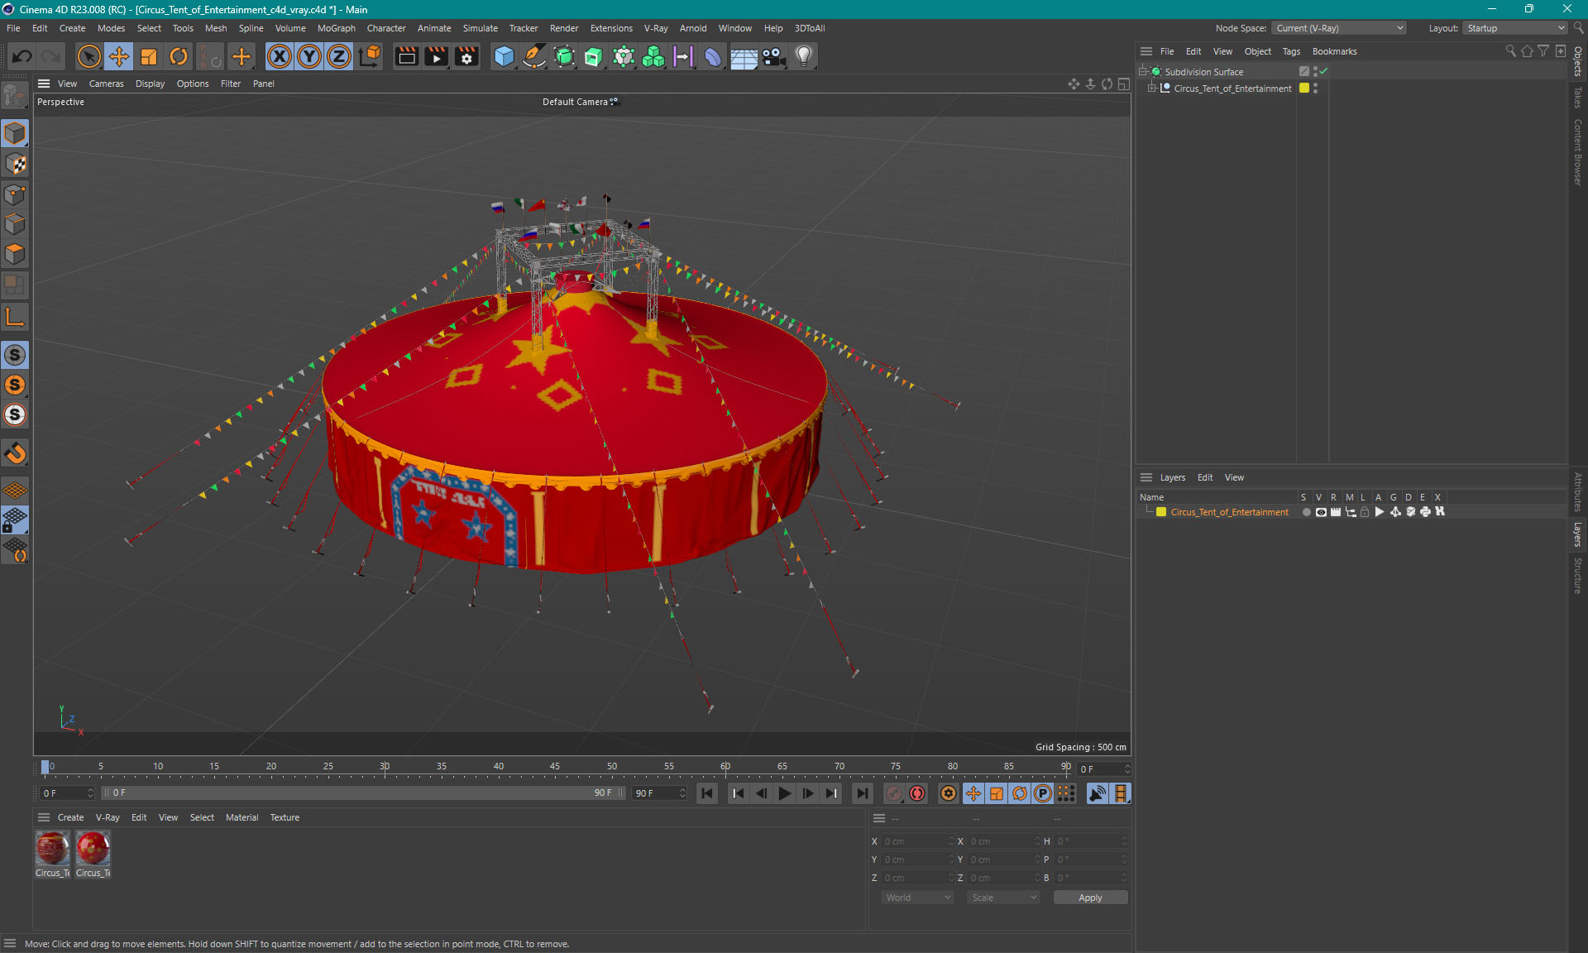Select the second Circus_Te material thumbnail
Viewport: 1588px width, 953px height.
(93, 849)
